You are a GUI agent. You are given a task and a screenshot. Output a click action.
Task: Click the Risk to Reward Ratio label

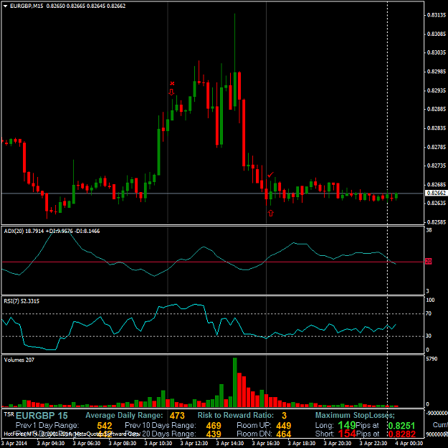tap(236, 415)
